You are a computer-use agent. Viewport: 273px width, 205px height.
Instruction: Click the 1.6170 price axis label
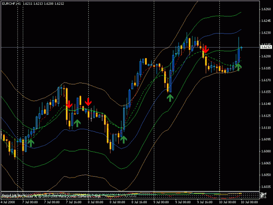click(266, 80)
